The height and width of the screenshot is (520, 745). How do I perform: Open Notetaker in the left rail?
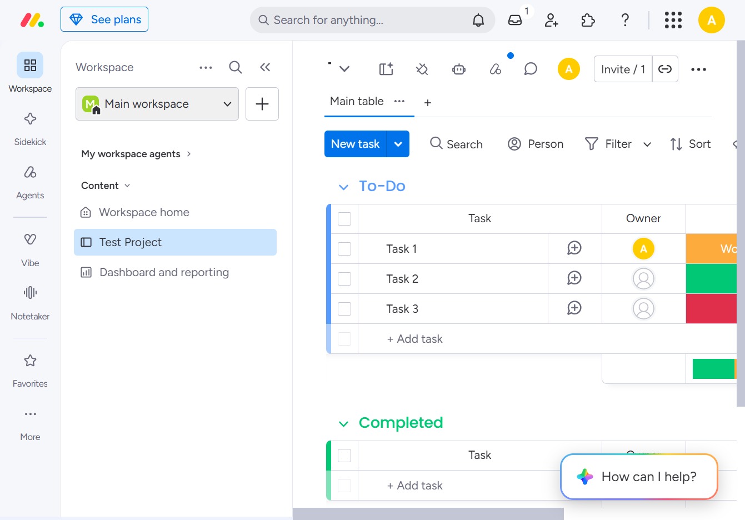(x=30, y=303)
